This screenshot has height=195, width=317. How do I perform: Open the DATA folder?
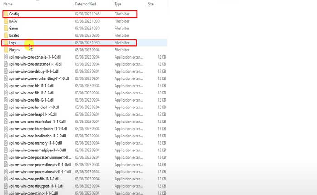pos(13,21)
